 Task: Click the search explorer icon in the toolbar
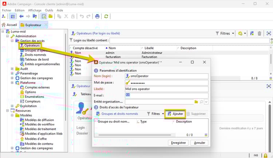point(44,16)
